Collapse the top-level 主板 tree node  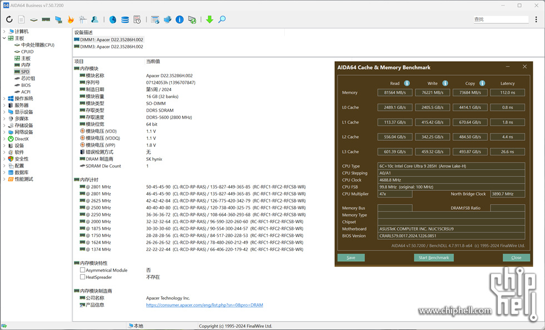click(x=4, y=38)
